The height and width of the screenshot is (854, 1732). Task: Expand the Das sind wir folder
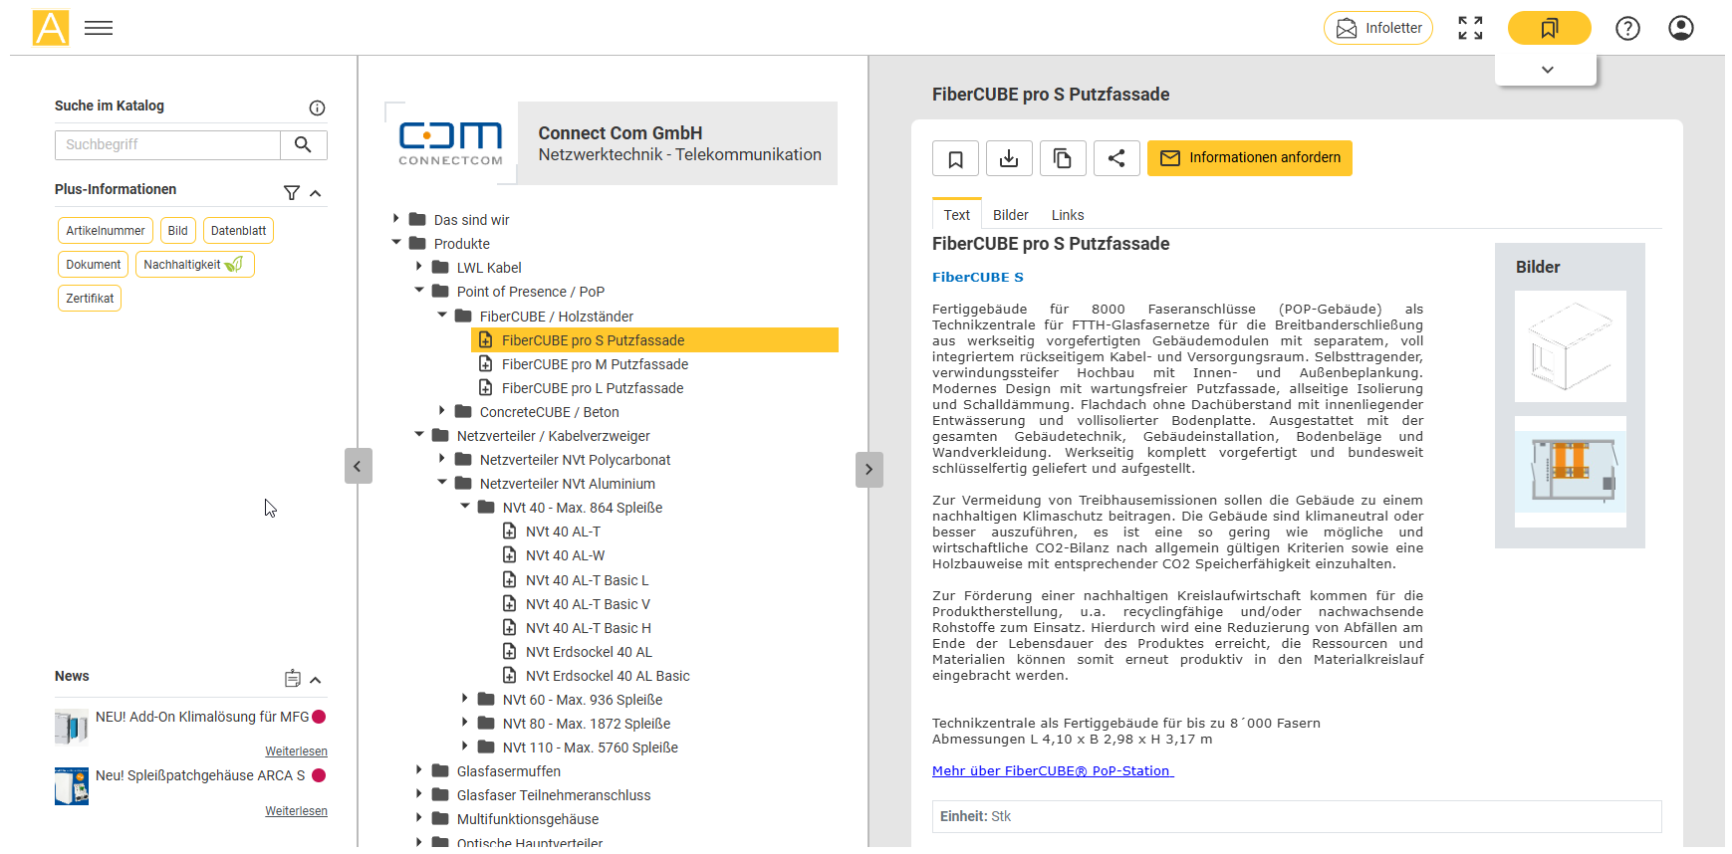tap(395, 218)
